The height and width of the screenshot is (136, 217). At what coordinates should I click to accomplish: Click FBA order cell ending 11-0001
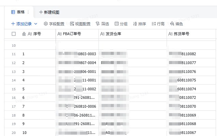(77, 80)
